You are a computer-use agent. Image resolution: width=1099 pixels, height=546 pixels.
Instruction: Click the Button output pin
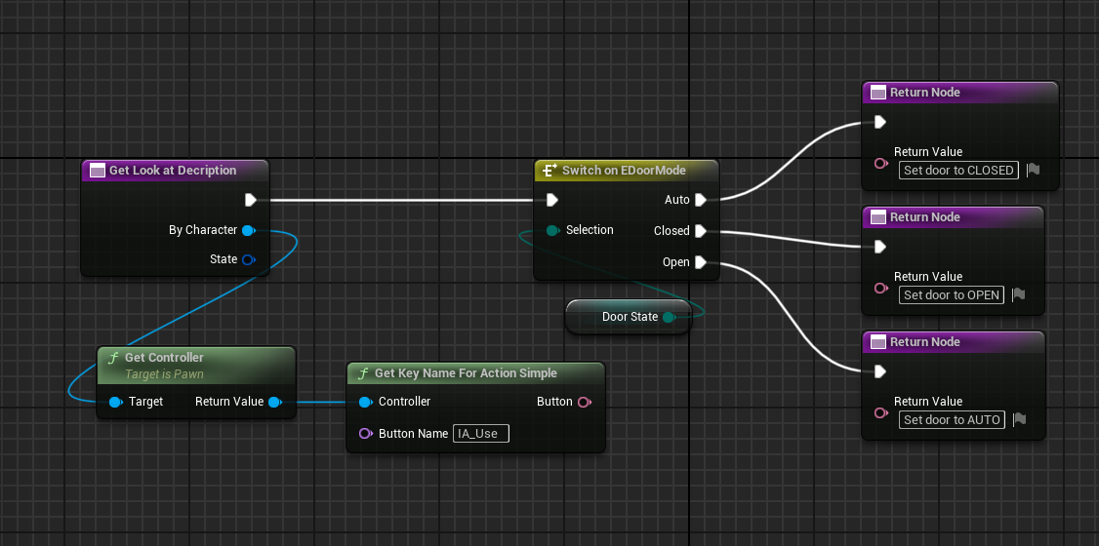click(x=585, y=402)
